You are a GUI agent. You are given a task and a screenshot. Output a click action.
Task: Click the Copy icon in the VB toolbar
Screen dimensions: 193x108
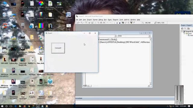coord(99,23)
